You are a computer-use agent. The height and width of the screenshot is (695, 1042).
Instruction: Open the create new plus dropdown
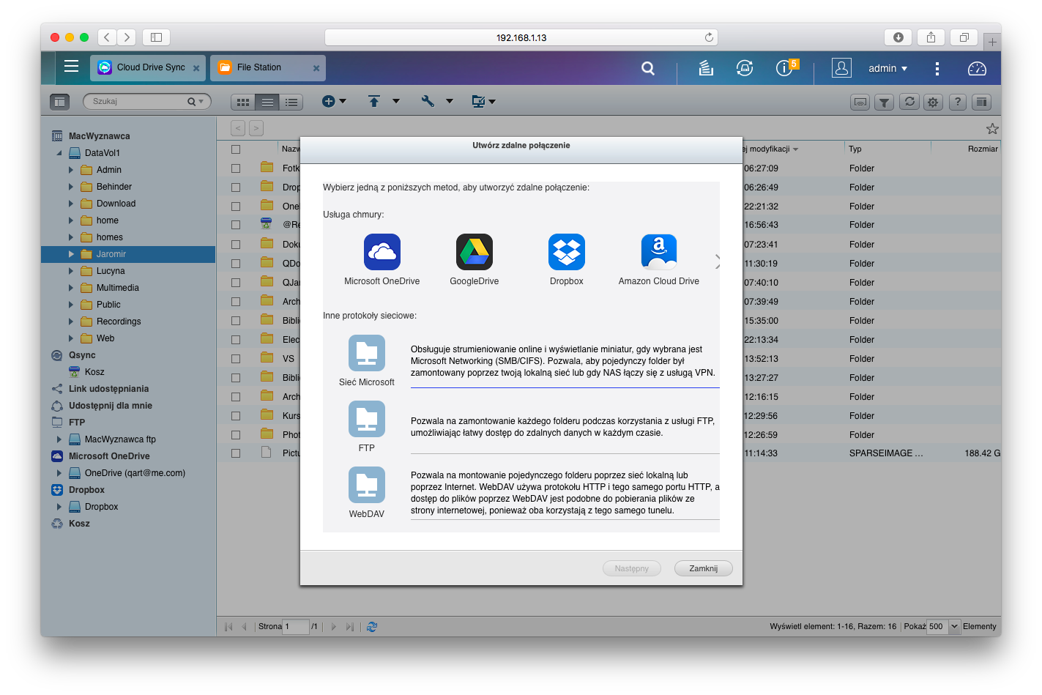(334, 102)
